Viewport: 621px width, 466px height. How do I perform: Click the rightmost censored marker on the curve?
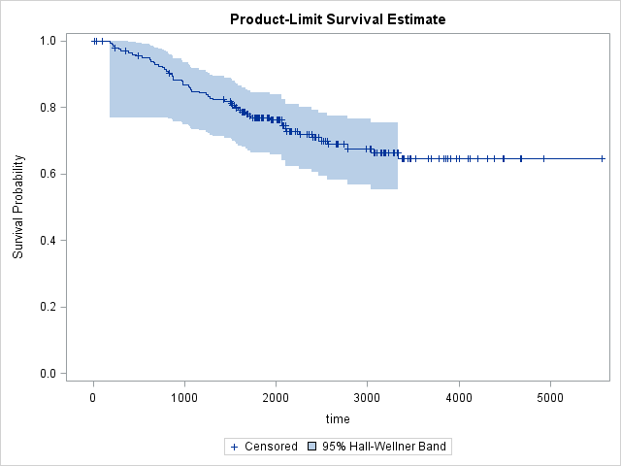[603, 158]
